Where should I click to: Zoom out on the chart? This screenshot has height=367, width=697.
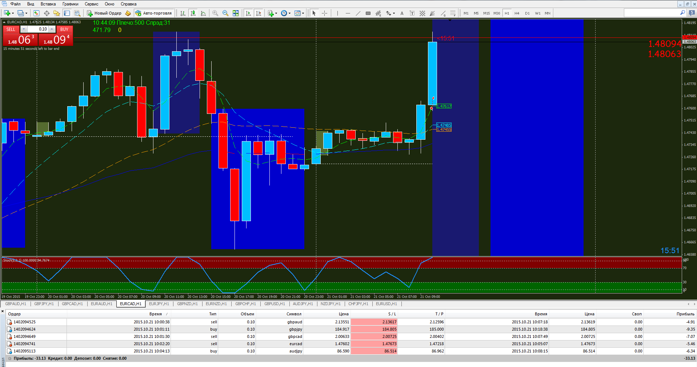click(x=225, y=13)
